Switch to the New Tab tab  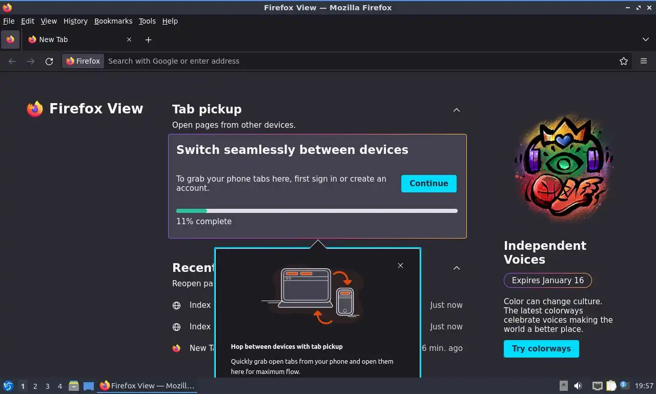pyautogui.click(x=80, y=40)
